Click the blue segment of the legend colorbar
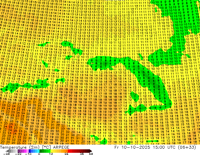This screenshot has height=155, width=200. click(x=34, y=151)
